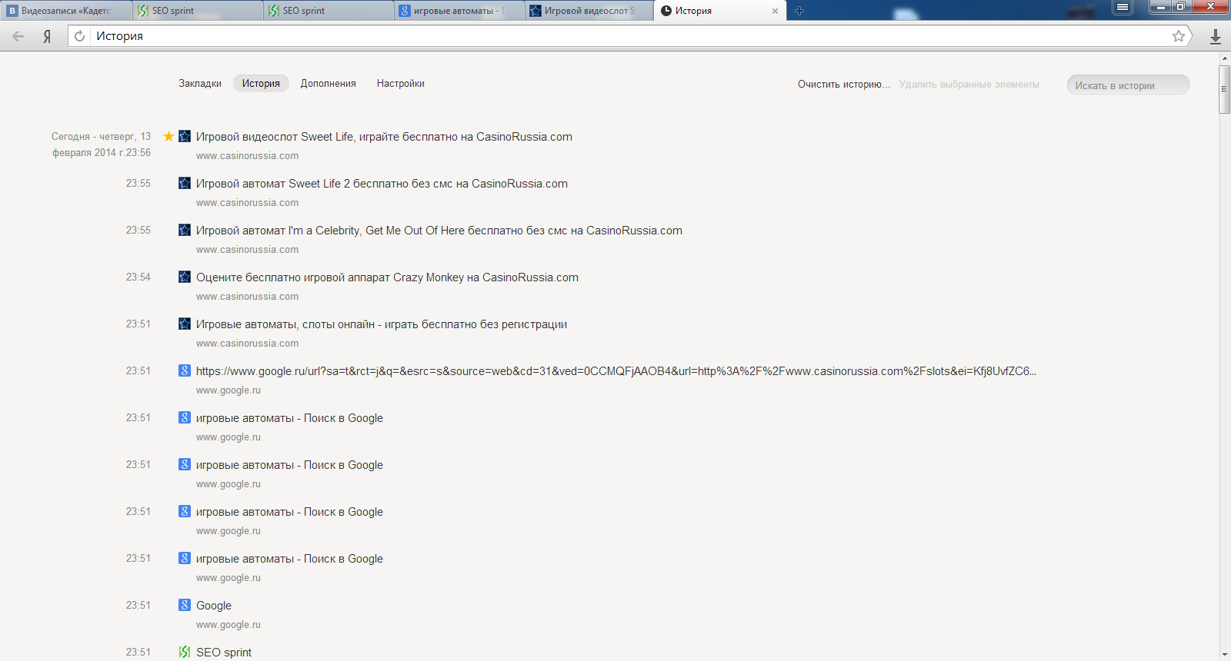1231x661 pixels.
Task: Switch to the first SEO sprint tab
Action: [197, 11]
